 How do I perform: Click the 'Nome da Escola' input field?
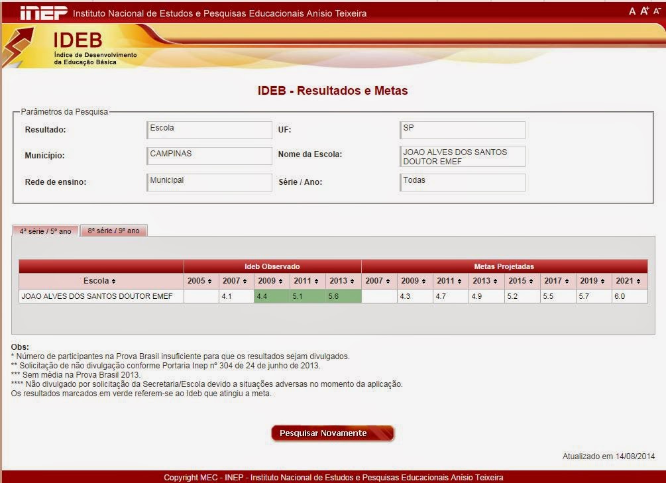click(462, 156)
